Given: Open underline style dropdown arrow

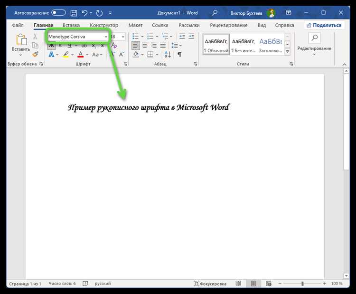Looking at the screenshot, I should pos(76,46).
